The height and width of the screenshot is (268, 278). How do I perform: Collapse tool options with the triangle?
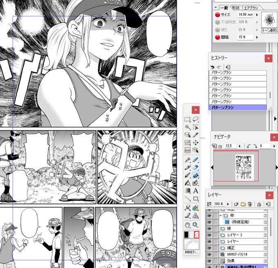tap(215, 8)
